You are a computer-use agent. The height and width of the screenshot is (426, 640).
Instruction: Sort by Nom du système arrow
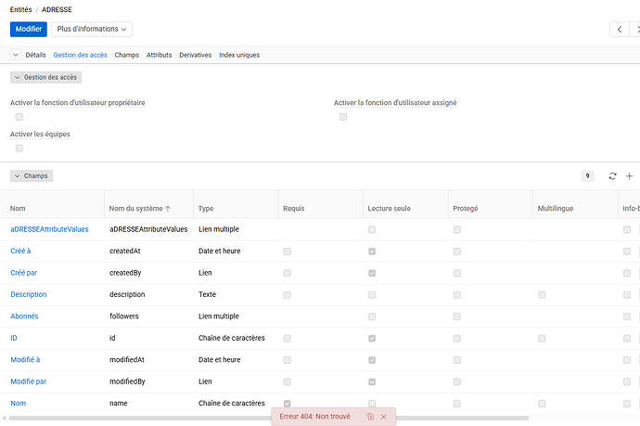click(x=168, y=209)
